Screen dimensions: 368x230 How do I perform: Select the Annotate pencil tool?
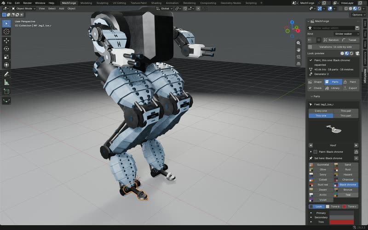coord(6,75)
